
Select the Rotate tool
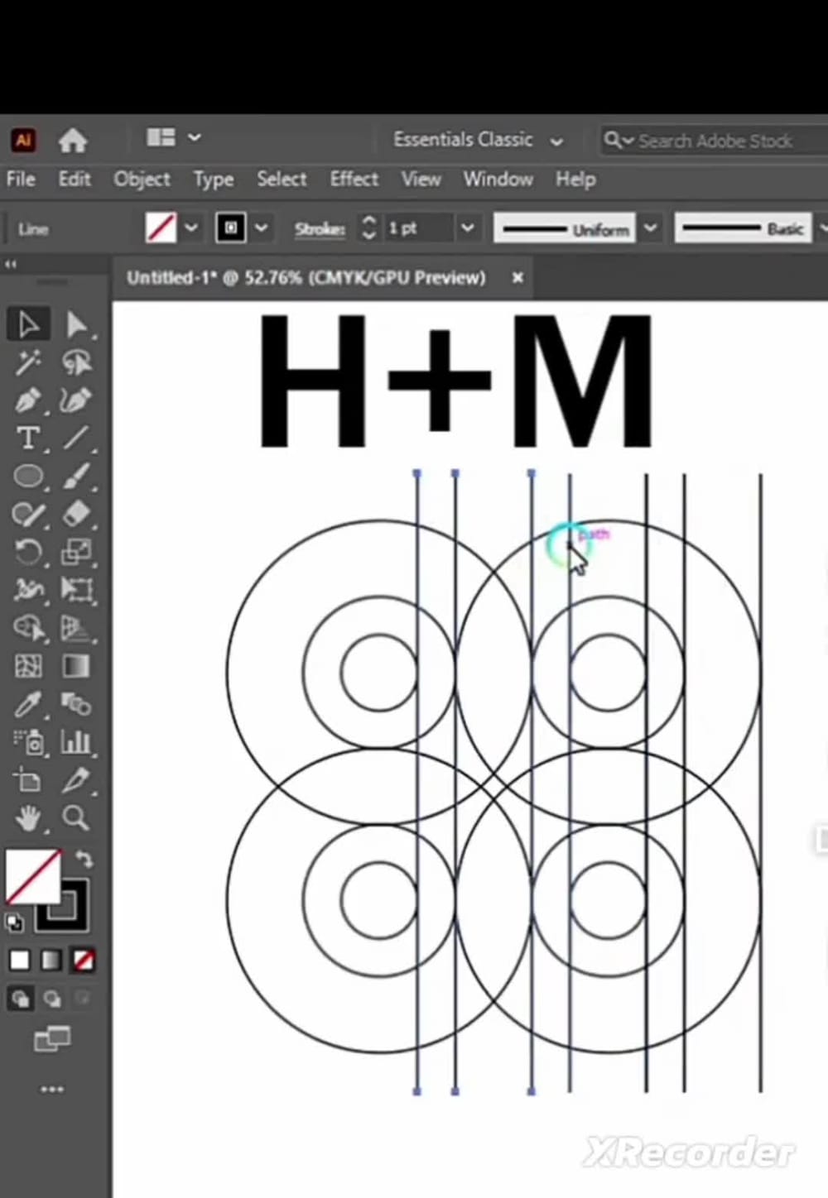click(29, 552)
